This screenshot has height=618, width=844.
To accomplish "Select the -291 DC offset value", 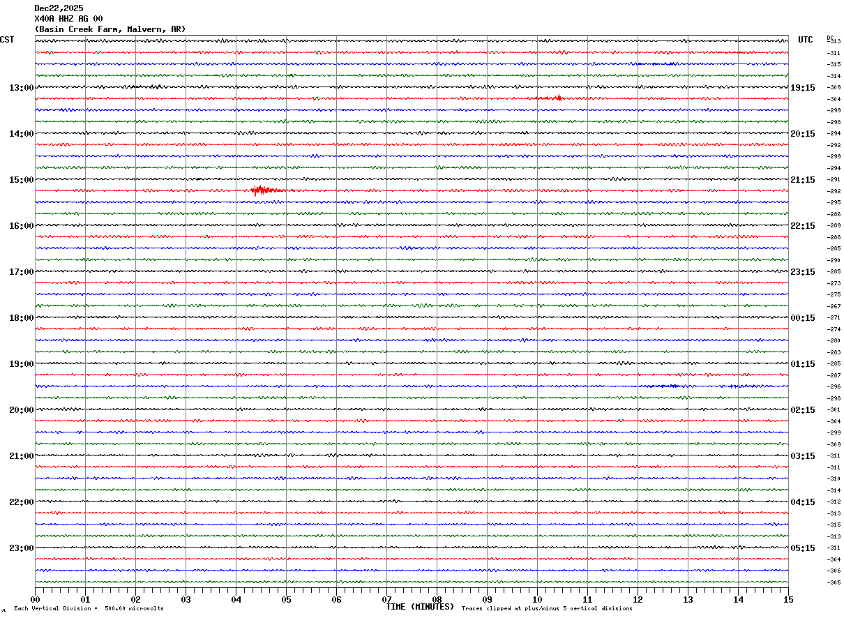I will pyautogui.click(x=834, y=180).
